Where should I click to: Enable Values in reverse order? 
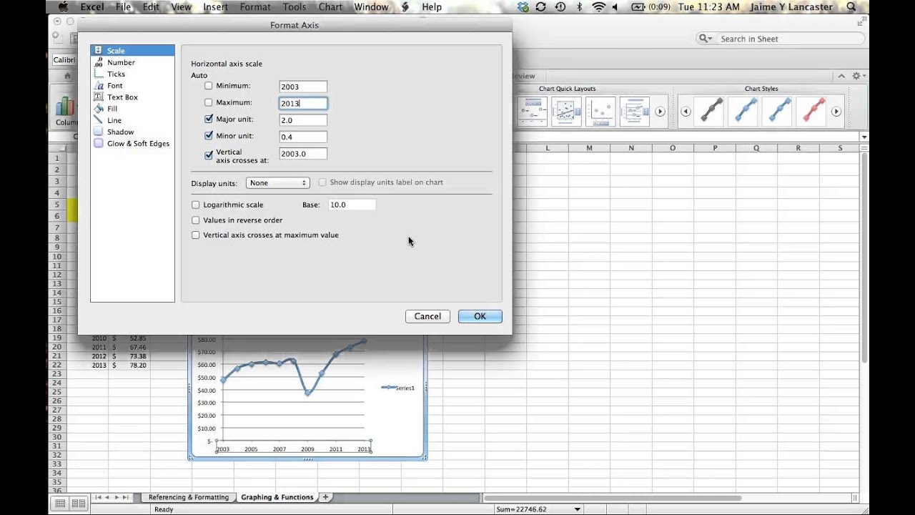196,220
